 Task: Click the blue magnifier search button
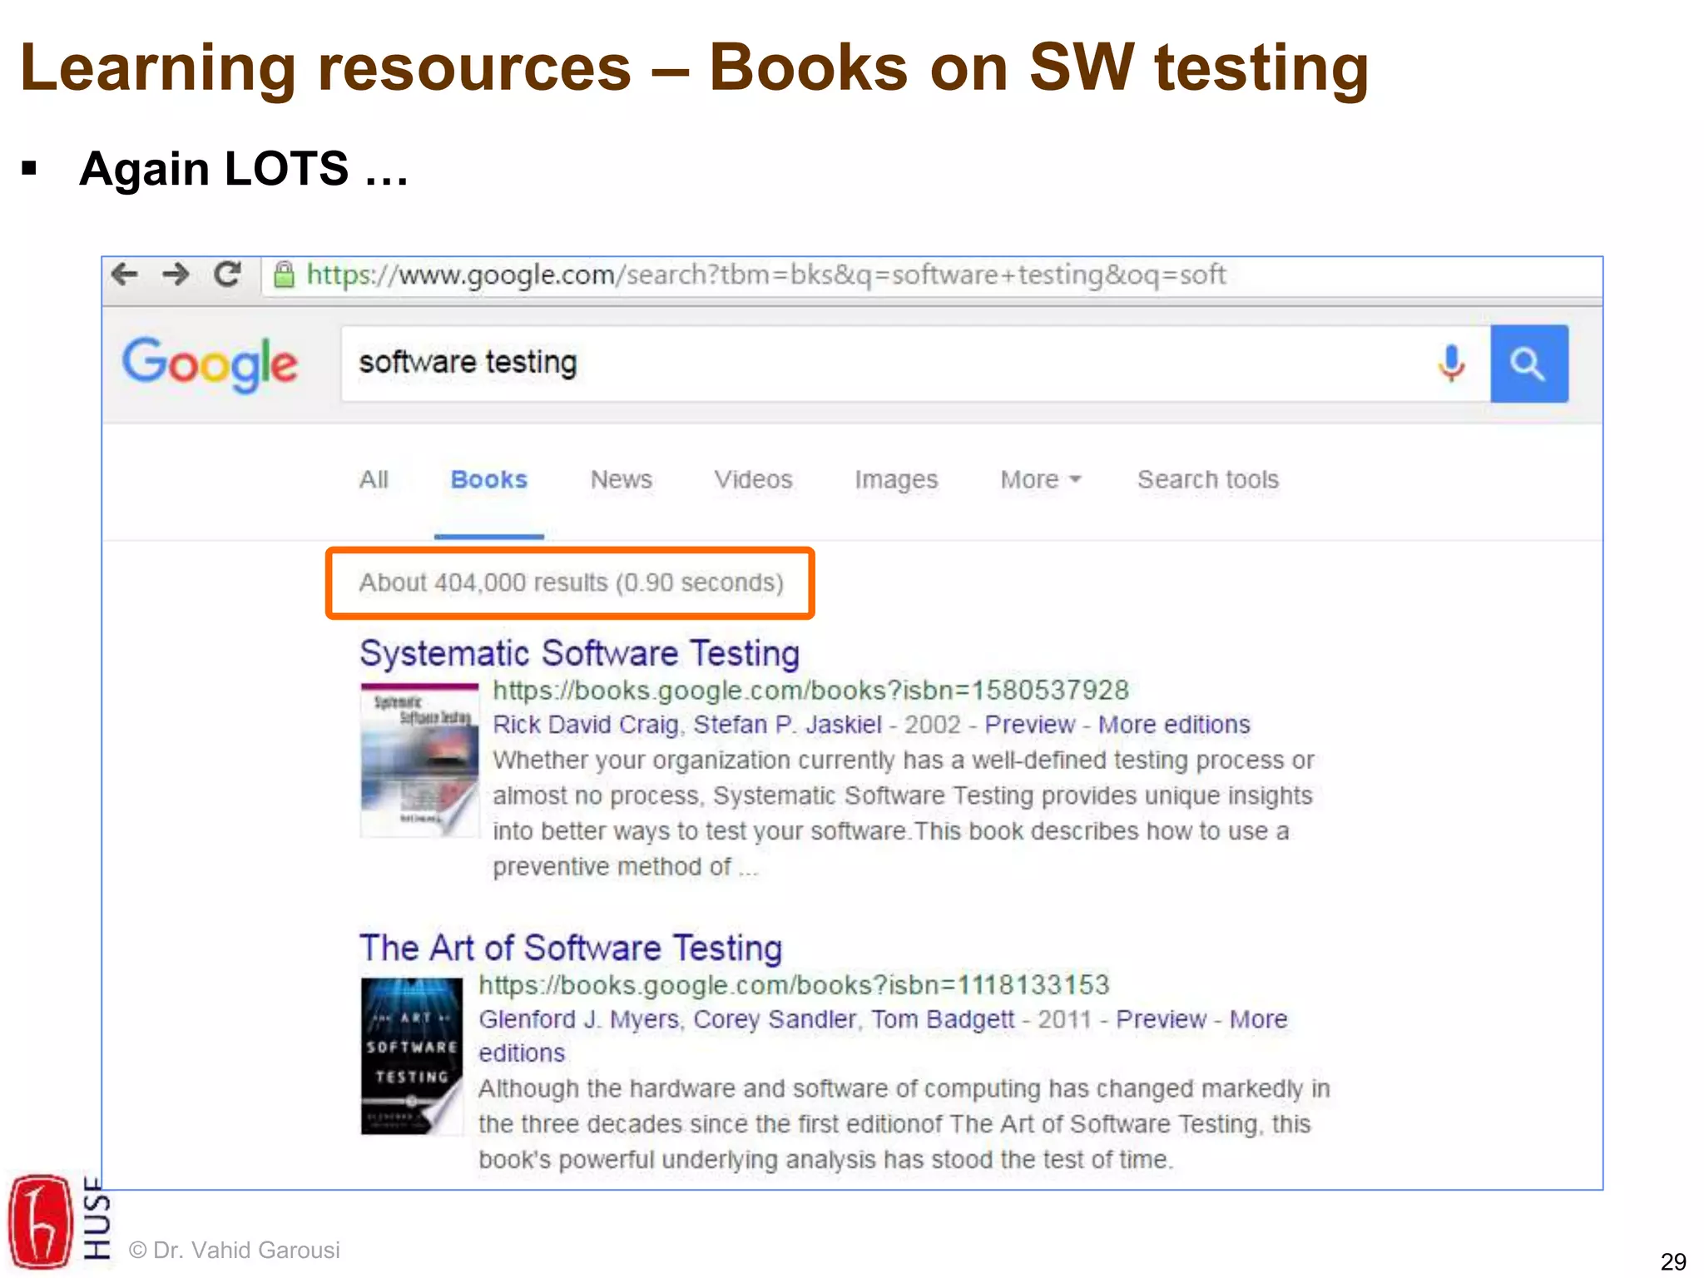coord(1529,364)
